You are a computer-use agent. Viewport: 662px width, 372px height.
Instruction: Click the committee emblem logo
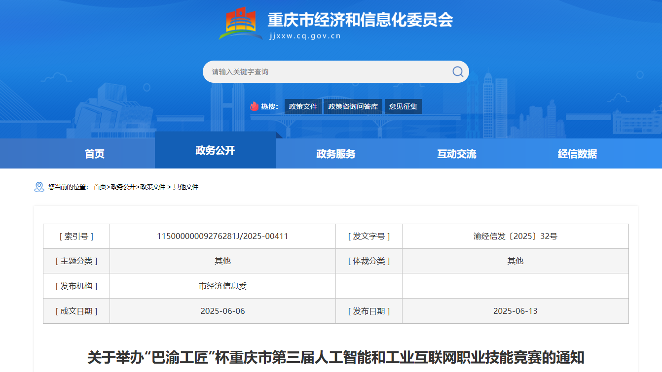240,23
